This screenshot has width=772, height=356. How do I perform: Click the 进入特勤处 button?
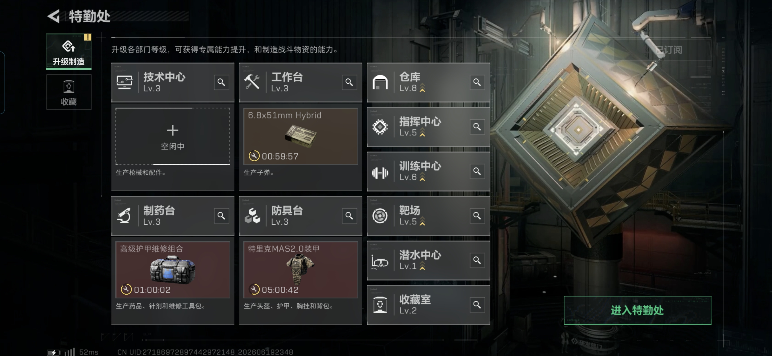click(x=637, y=310)
